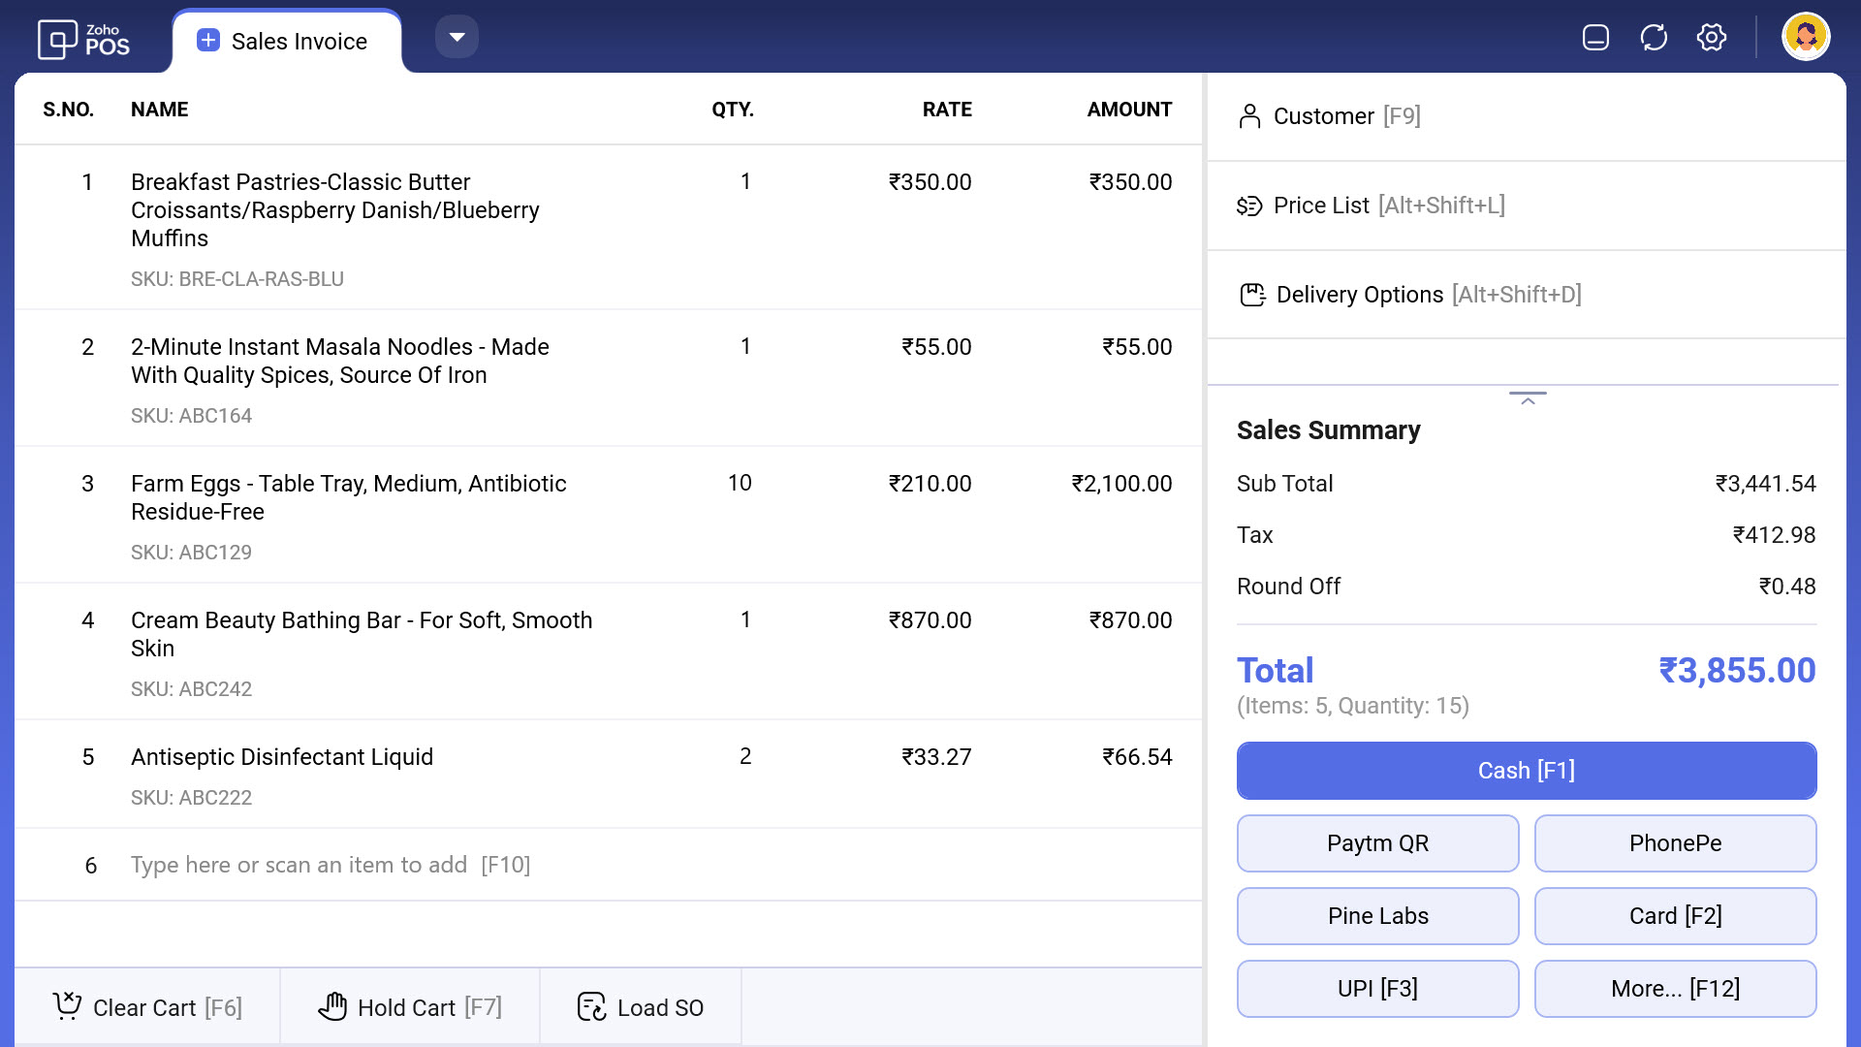Click the item search input row
The height and width of the screenshot is (1047, 1861).
(x=330, y=865)
